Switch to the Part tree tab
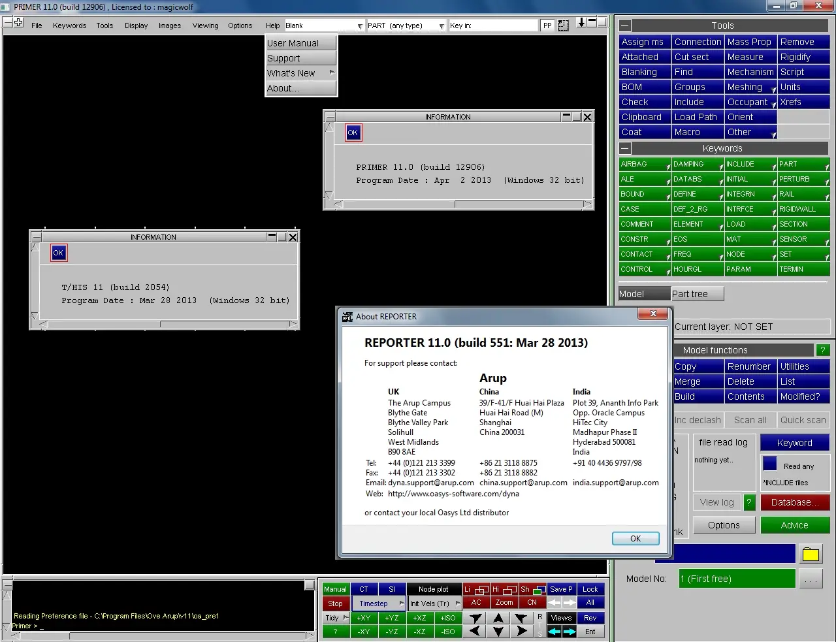This screenshot has height=642, width=836. (698, 294)
